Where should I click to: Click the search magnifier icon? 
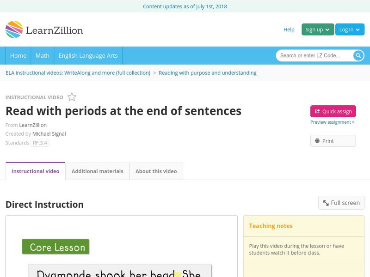(x=358, y=55)
